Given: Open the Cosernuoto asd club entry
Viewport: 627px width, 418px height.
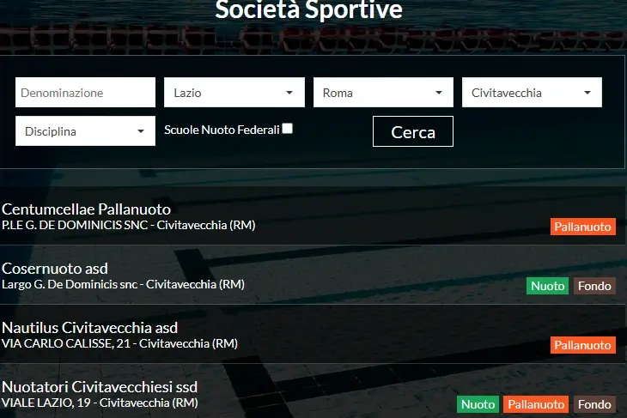Looking at the screenshot, I should (x=55, y=269).
